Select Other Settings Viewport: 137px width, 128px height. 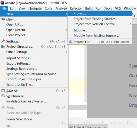pyautogui.click(x=34, y=52)
